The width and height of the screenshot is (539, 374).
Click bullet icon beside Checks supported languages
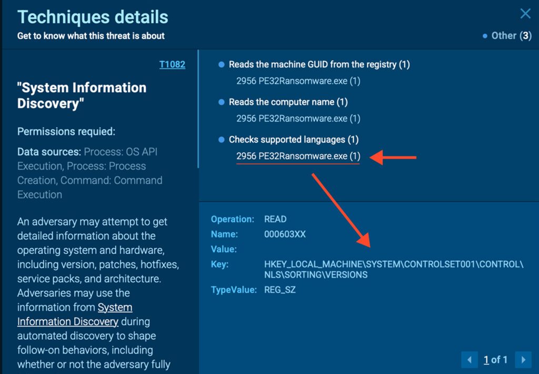[222, 140]
